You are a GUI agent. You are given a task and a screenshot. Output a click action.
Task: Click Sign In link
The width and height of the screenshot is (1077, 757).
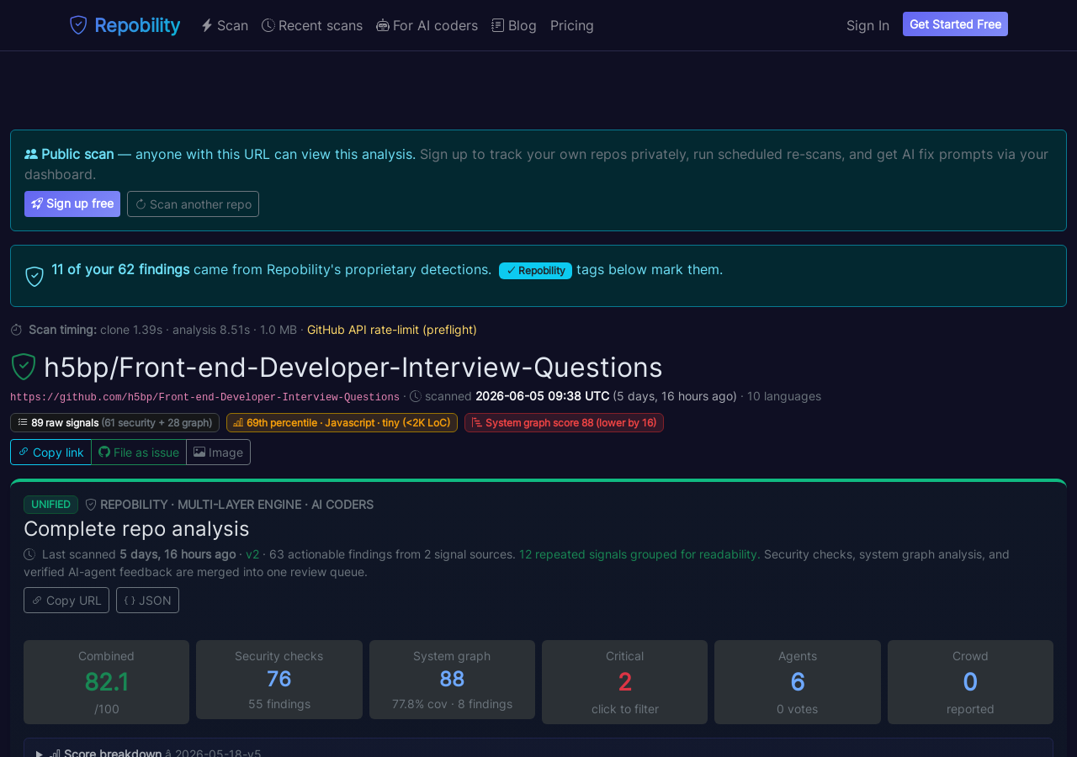[x=867, y=25]
